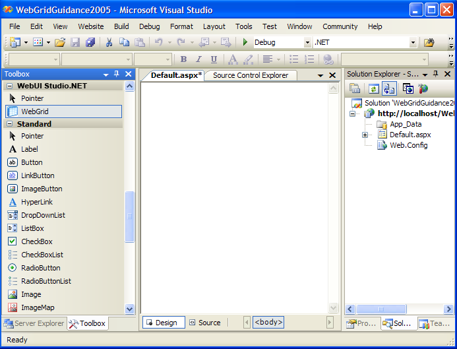Click the Redo arrow icon

point(181,43)
